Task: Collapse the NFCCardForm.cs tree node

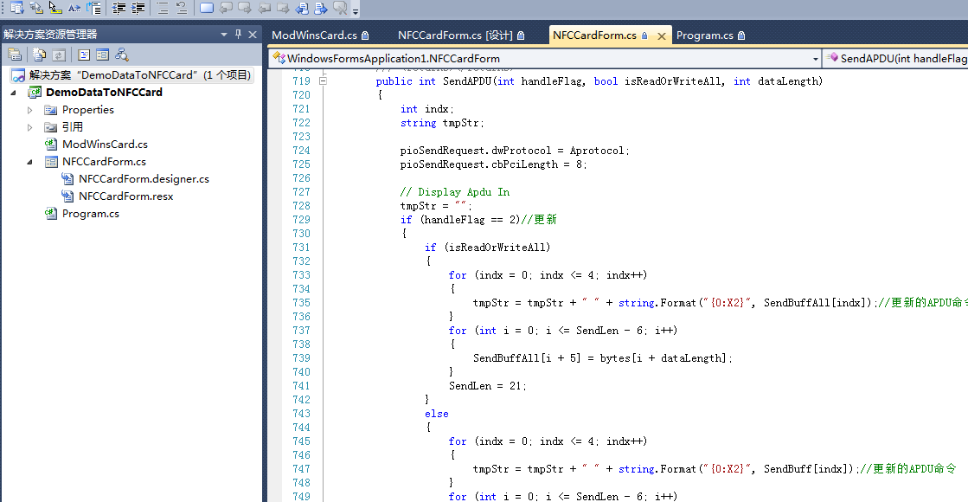Action: pyautogui.click(x=29, y=162)
